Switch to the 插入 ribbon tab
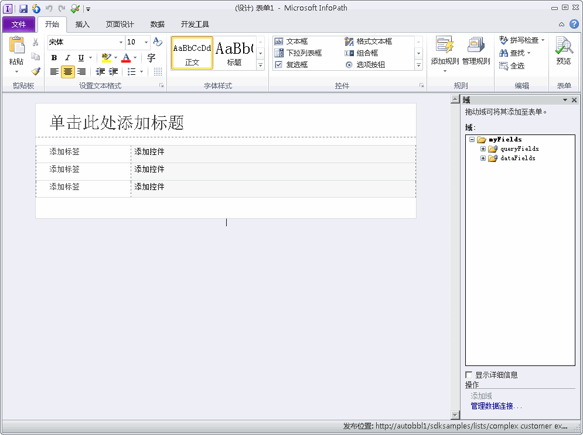 (x=83, y=24)
